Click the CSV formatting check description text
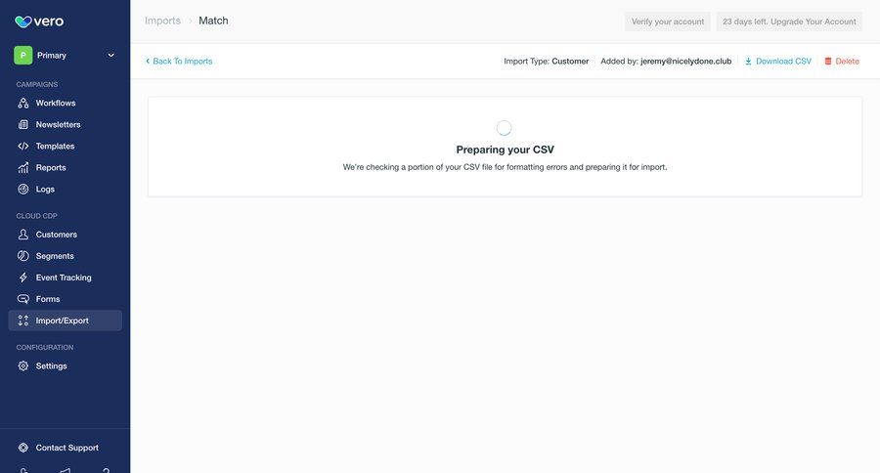880x473 pixels. coord(506,167)
